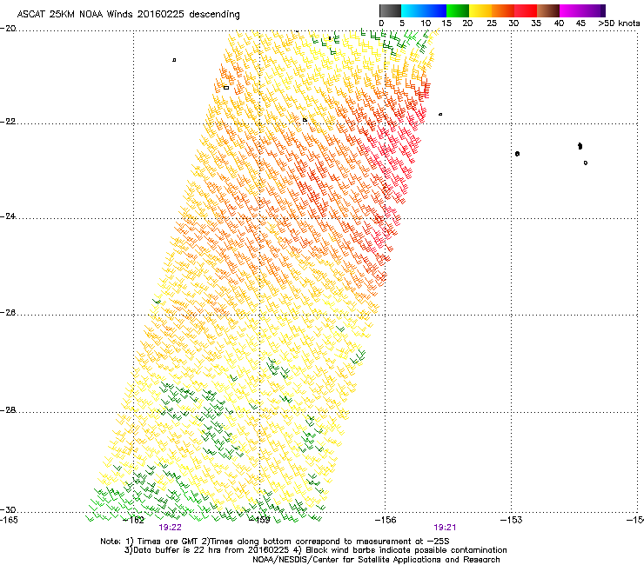The height and width of the screenshot is (565, 644).
Task: Click the small island outline below the -22 label row near -158
Action: point(305,120)
